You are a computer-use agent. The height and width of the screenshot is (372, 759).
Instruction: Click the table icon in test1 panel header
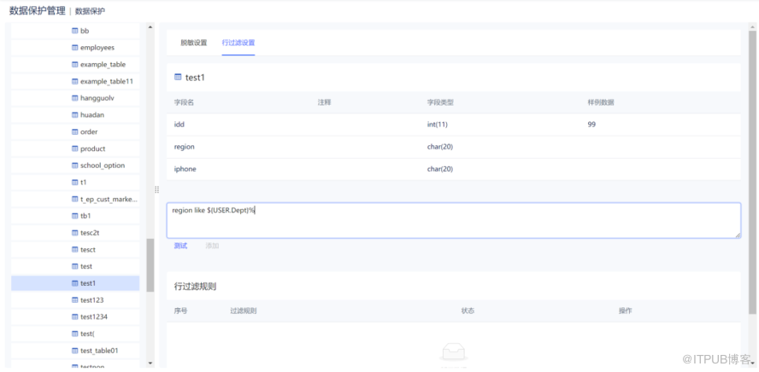pyautogui.click(x=178, y=78)
